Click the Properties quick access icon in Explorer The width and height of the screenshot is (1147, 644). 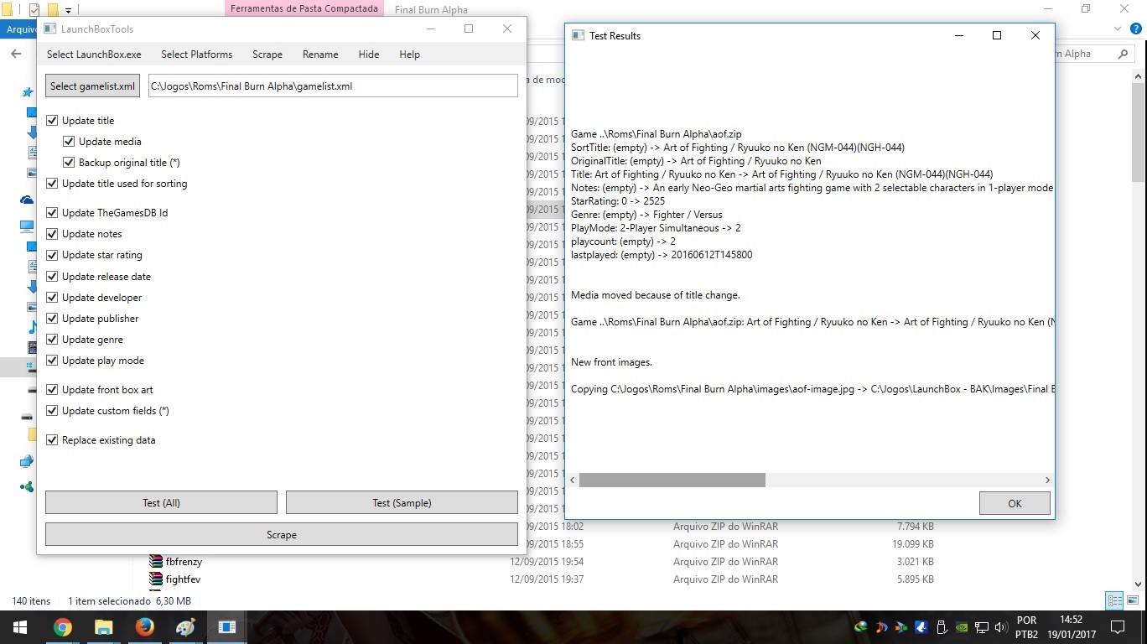[34, 10]
